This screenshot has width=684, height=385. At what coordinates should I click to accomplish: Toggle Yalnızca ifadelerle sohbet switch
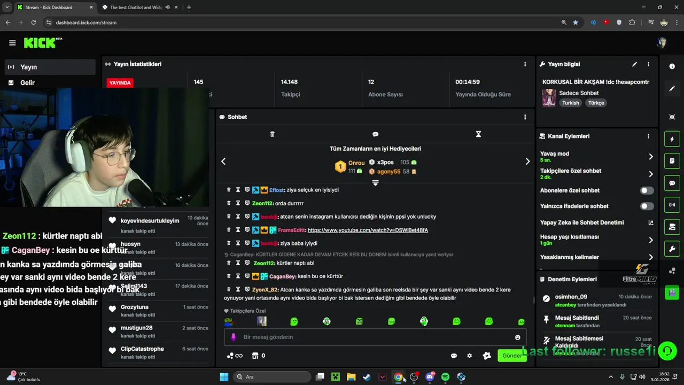point(647,206)
